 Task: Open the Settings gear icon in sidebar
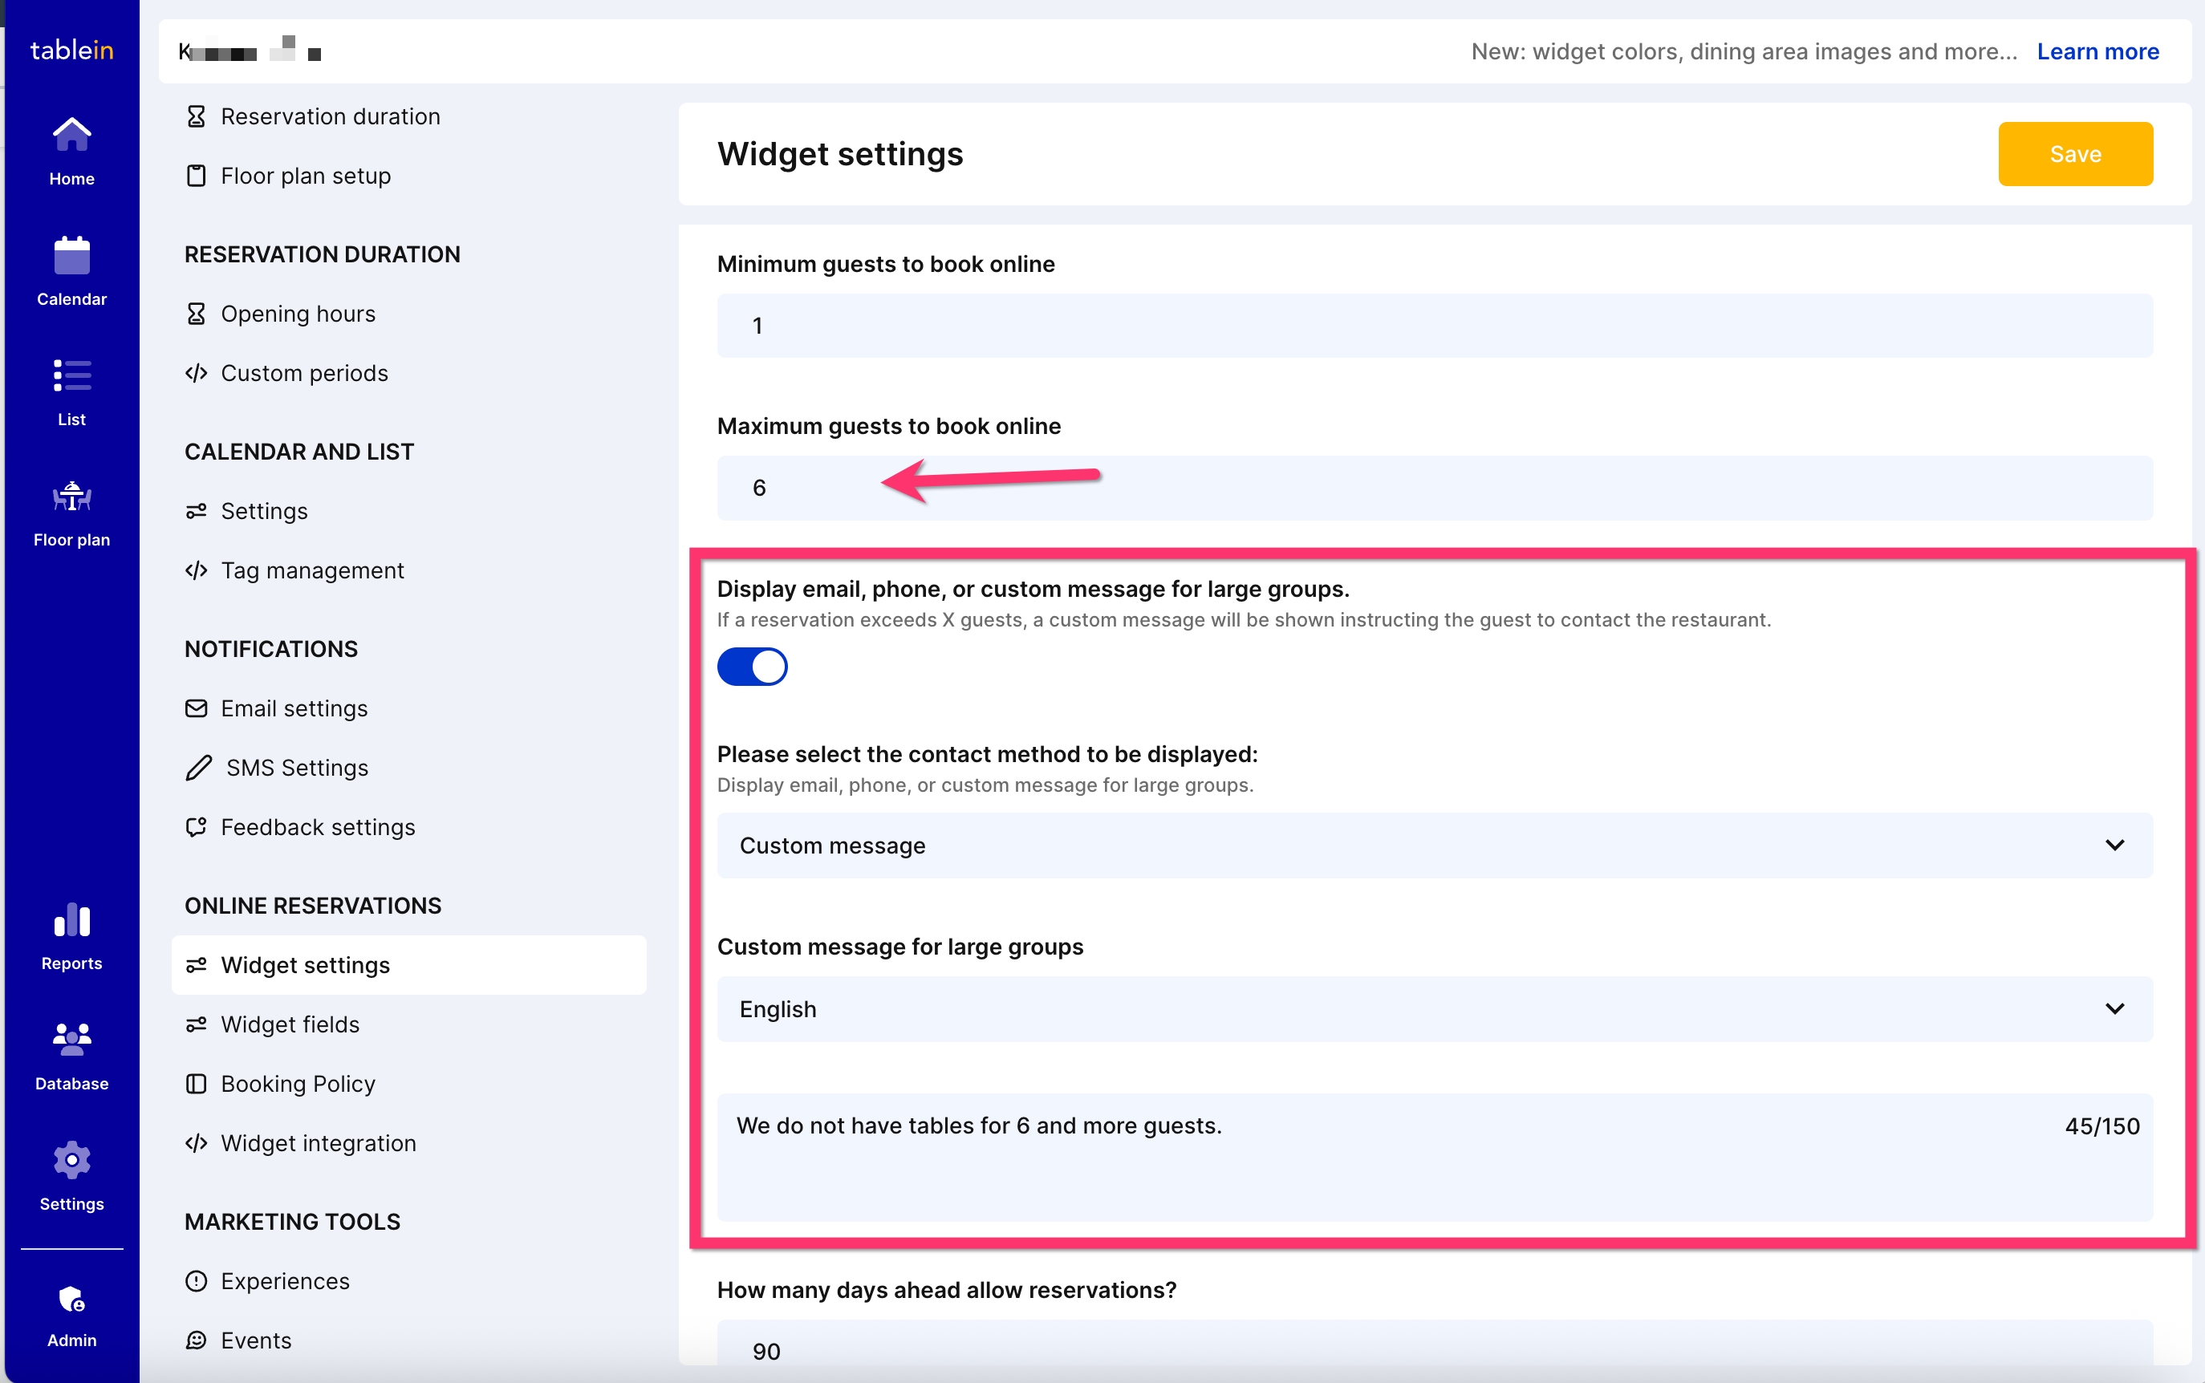[x=71, y=1160]
